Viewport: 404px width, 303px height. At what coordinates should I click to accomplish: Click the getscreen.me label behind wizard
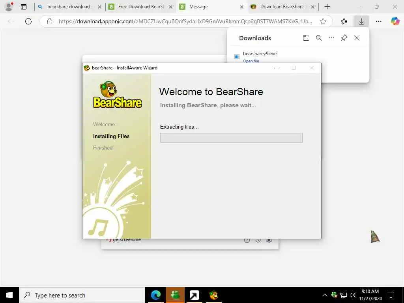(x=127, y=240)
